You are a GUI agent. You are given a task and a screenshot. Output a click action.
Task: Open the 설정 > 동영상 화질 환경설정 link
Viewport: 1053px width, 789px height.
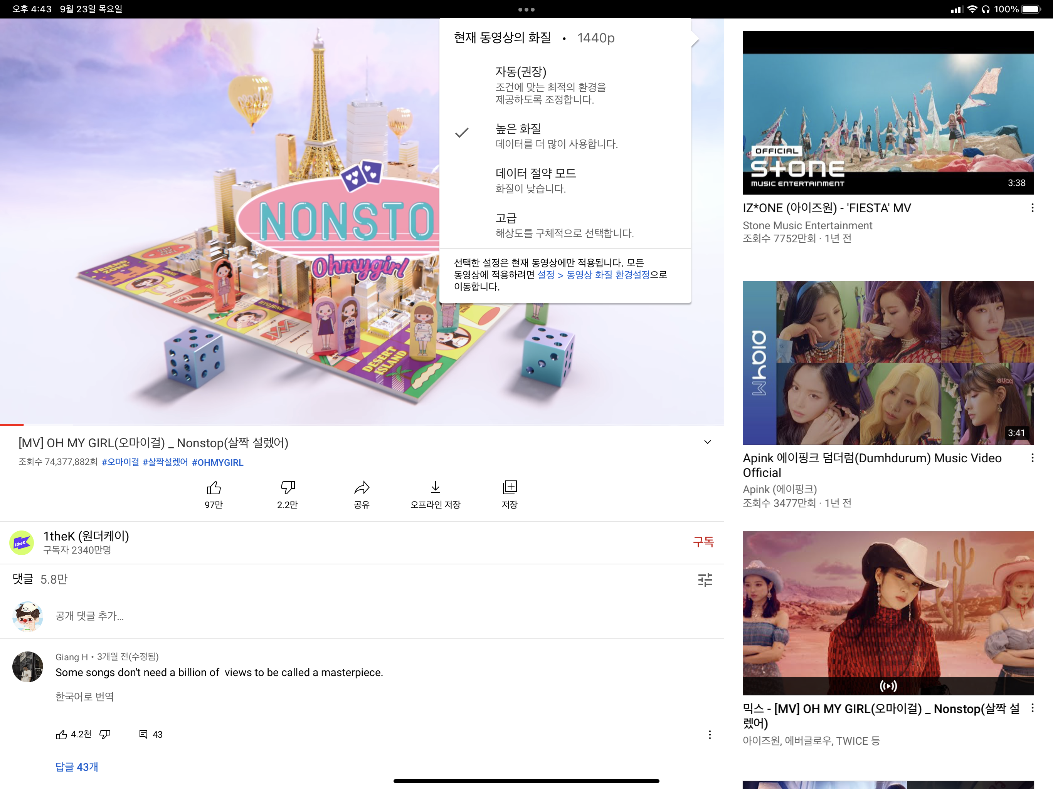click(593, 275)
